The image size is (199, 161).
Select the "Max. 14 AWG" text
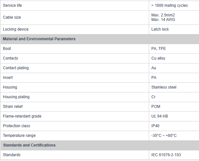pyautogui.click(x=163, y=20)
